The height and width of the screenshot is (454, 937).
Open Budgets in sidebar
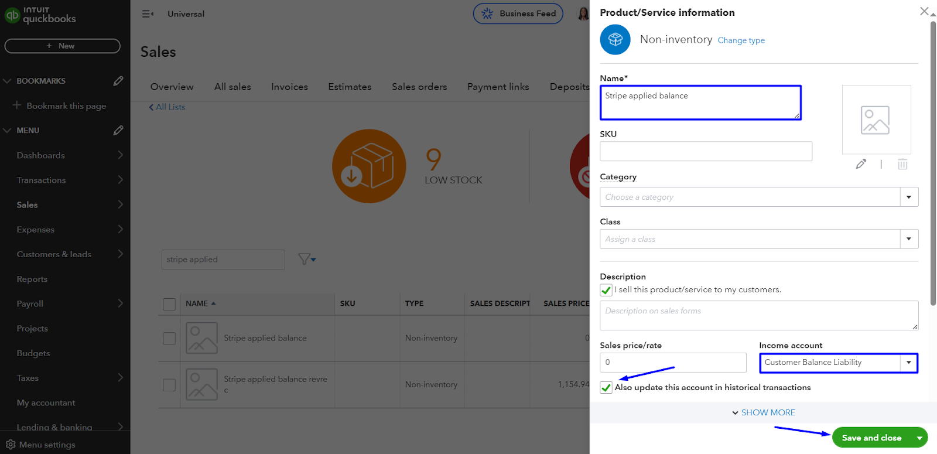[33, 353]
